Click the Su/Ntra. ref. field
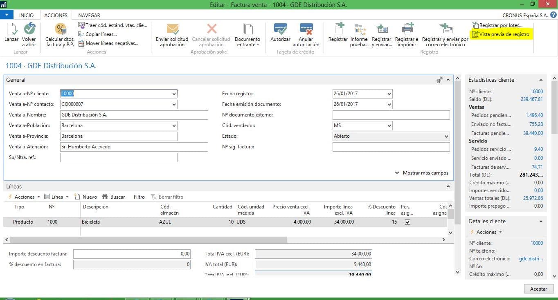The width and height of the screenshot is (558, 300). pyautogui.click(x=119, y=157)
